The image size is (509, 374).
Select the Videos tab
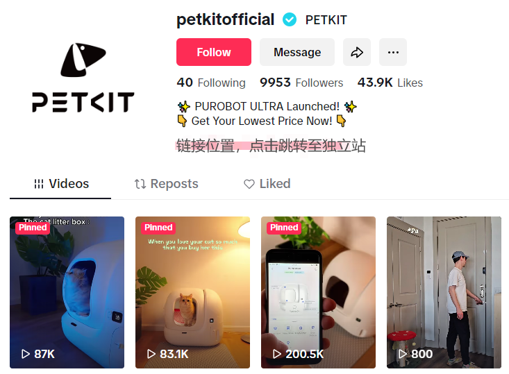pos(61,184)
